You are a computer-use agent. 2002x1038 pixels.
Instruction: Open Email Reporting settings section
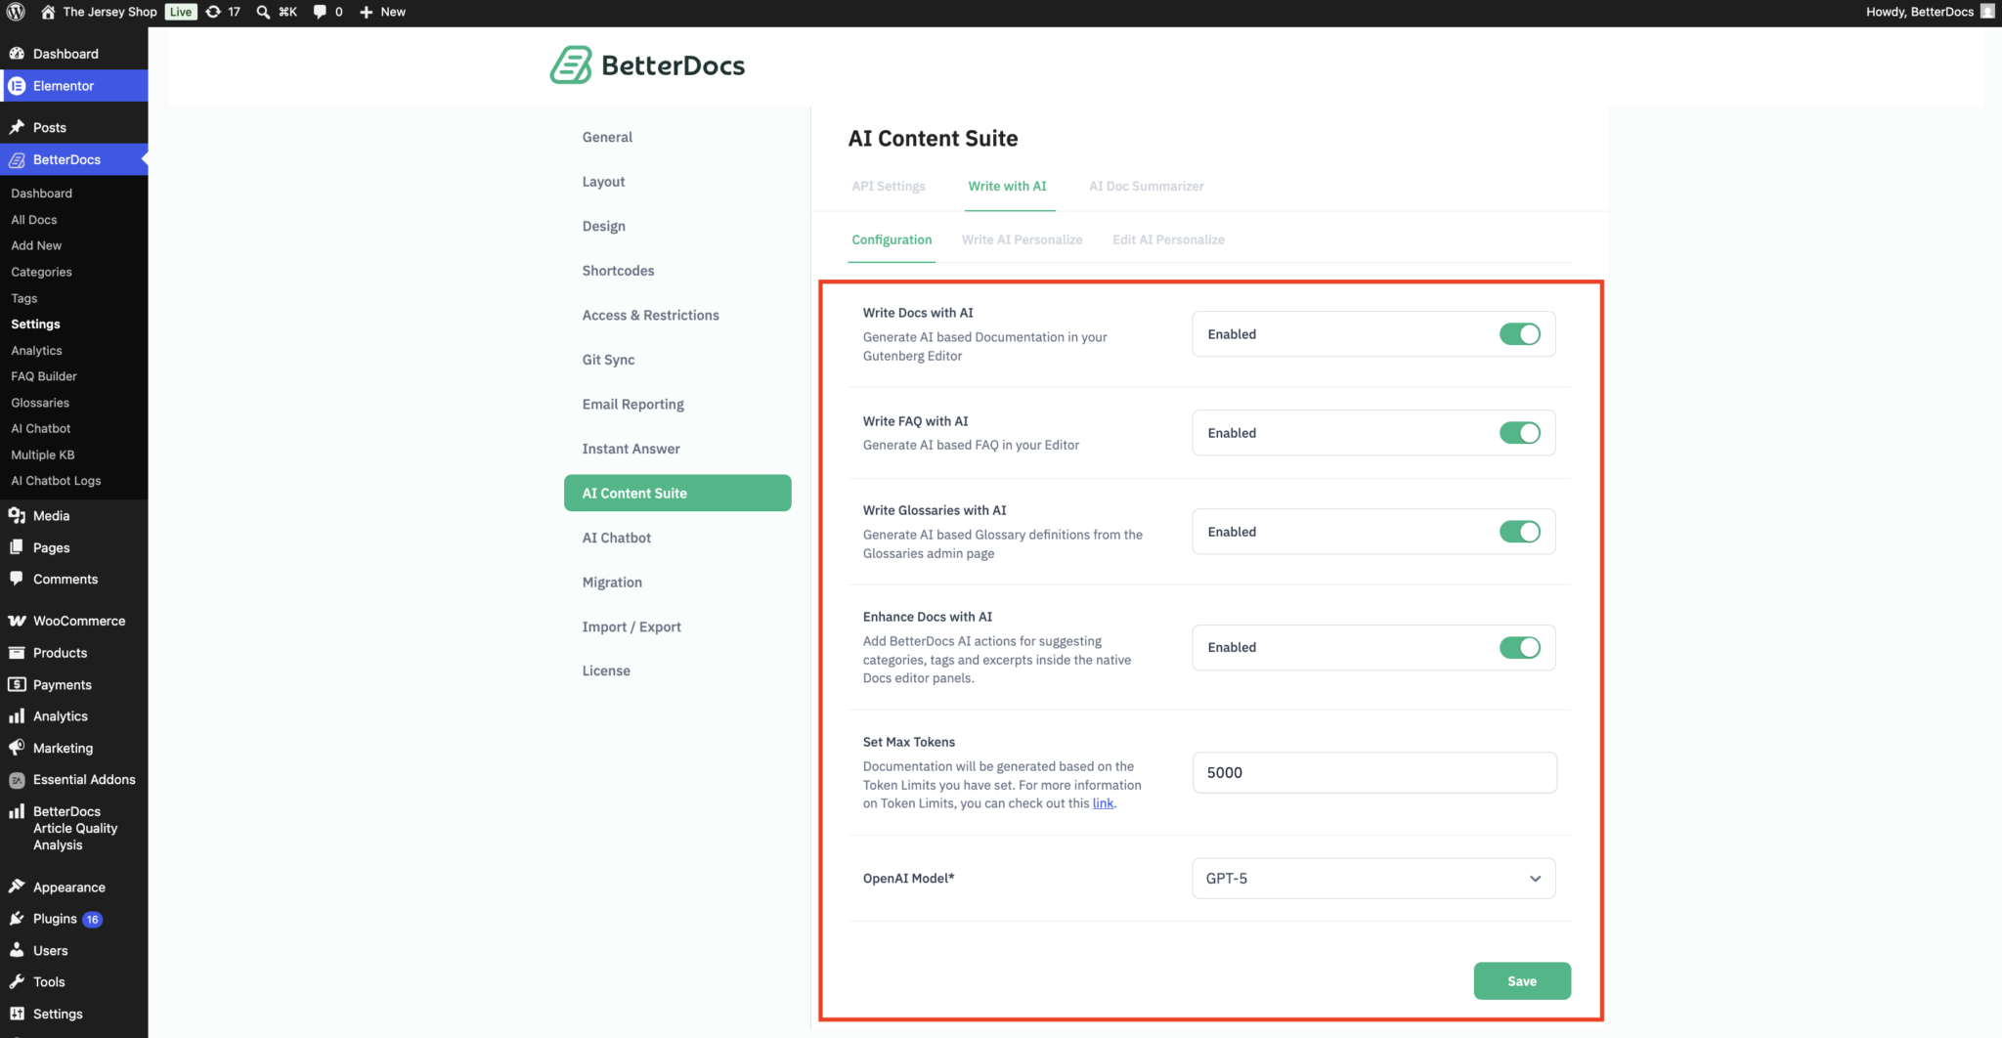(x=633, y=404)
